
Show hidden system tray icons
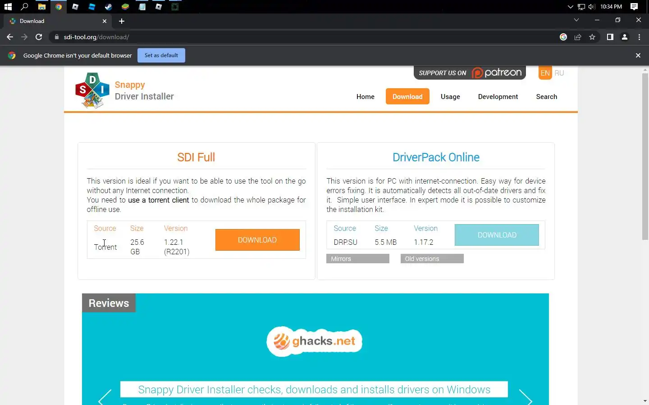570,7
